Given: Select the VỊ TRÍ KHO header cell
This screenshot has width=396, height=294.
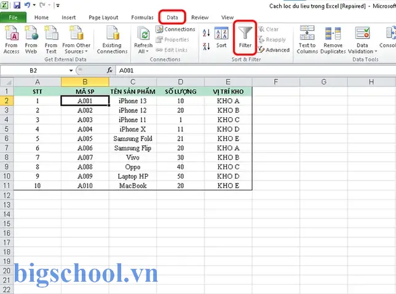Looking at the screenshot, I should pos(228,91).
